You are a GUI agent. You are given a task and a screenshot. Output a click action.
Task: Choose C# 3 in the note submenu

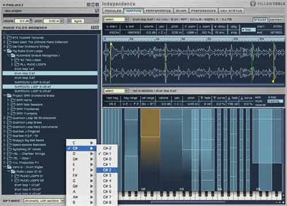pyautogui.click(x=107, y=175)
